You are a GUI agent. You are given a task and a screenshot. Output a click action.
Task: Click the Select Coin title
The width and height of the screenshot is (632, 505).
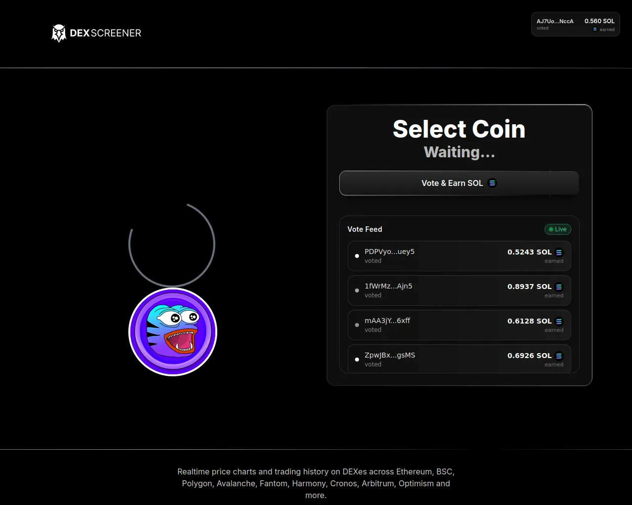pyautogui.click(x=459, y=129)
